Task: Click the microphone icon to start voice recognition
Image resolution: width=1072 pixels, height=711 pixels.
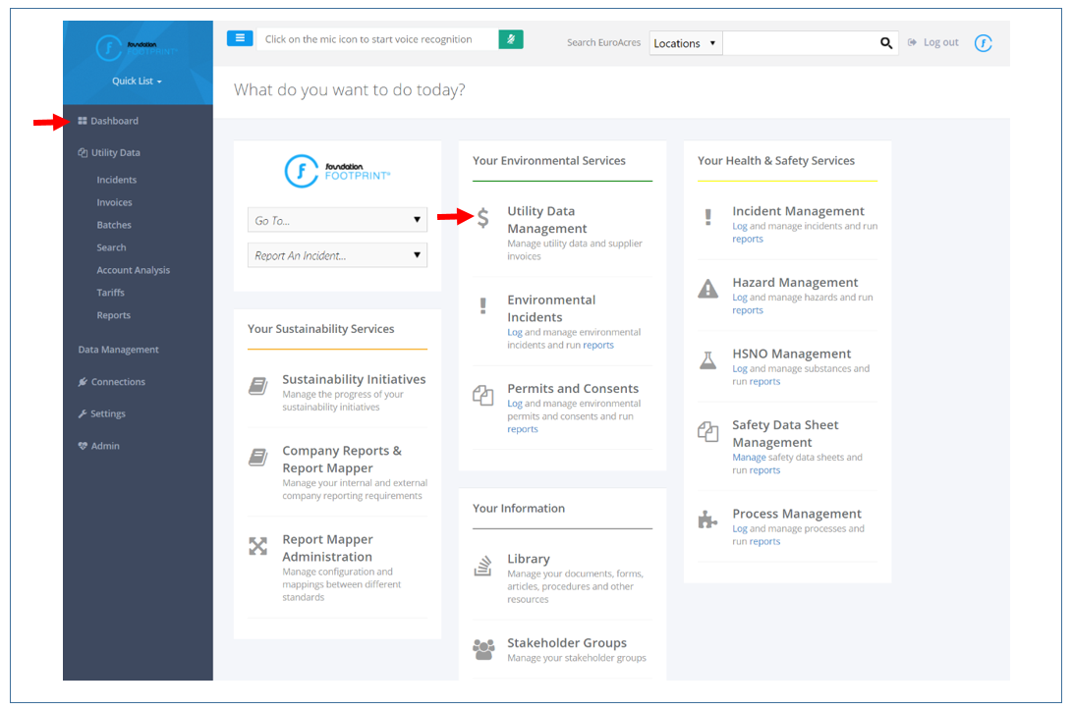Action: pyautogui.click(x=510, y=37)
